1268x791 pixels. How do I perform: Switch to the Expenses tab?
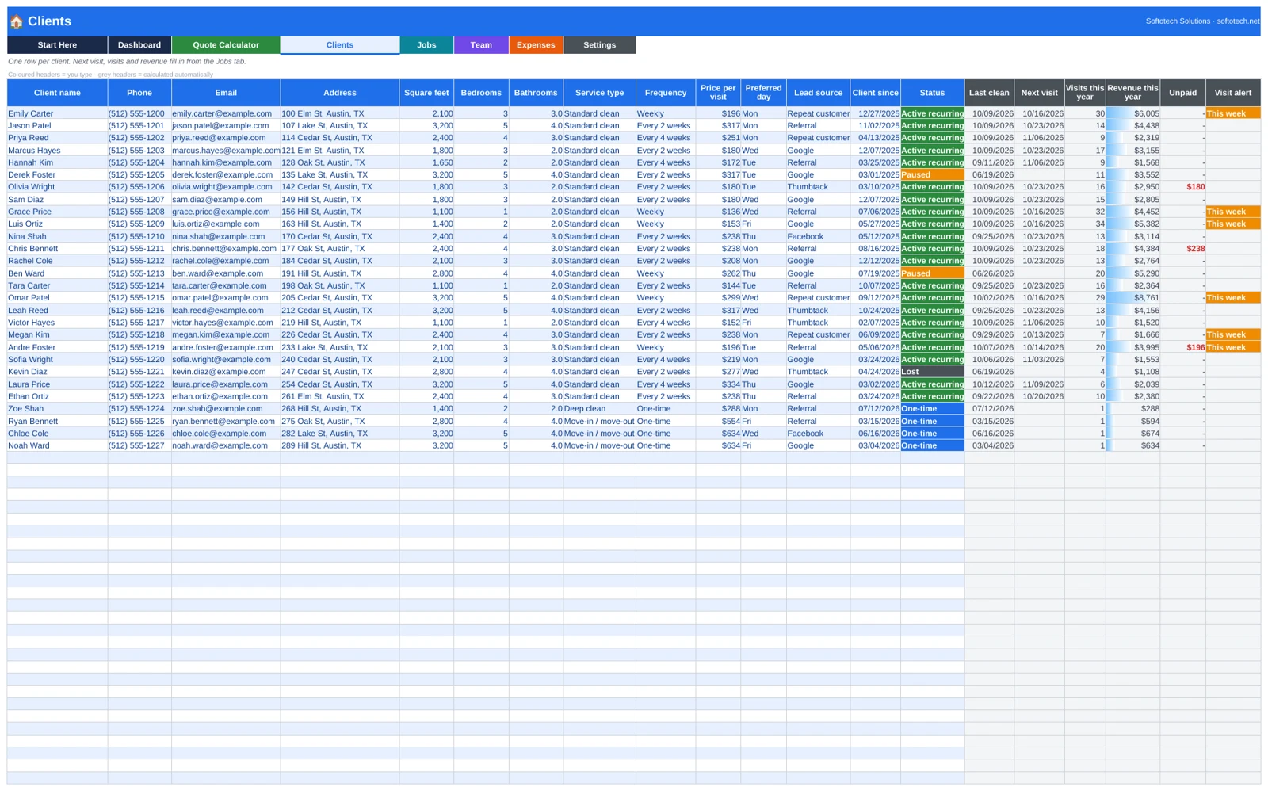(536, 45)
